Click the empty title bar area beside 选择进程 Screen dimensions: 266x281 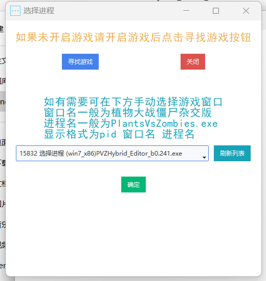pyautogui.click(x=117, y=11)
